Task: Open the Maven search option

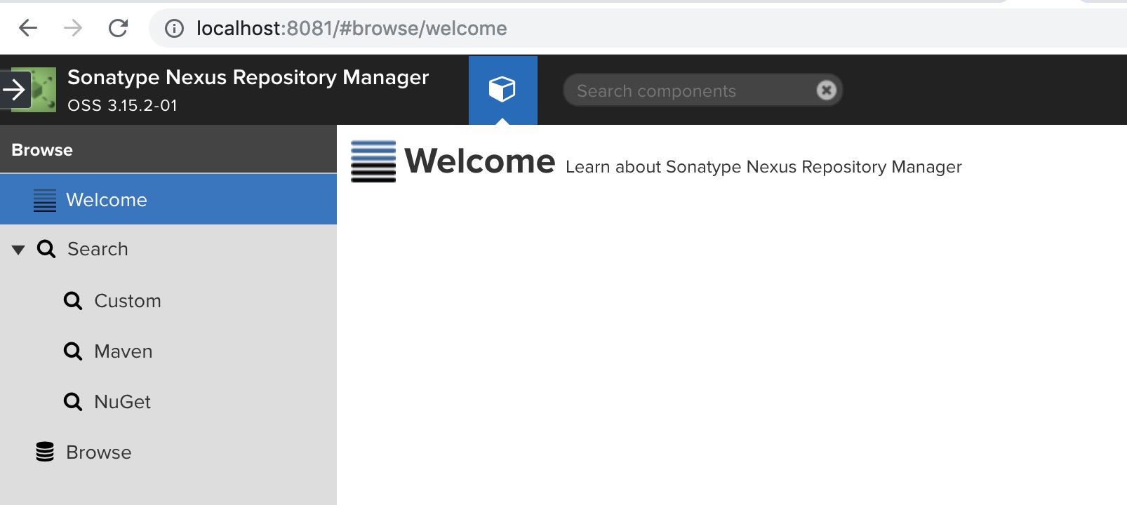Action: click(123, 351)
